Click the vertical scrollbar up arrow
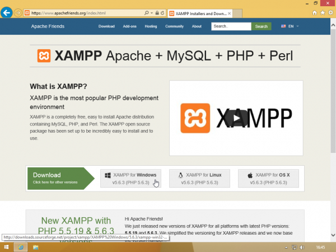 (x=333, y=25)
